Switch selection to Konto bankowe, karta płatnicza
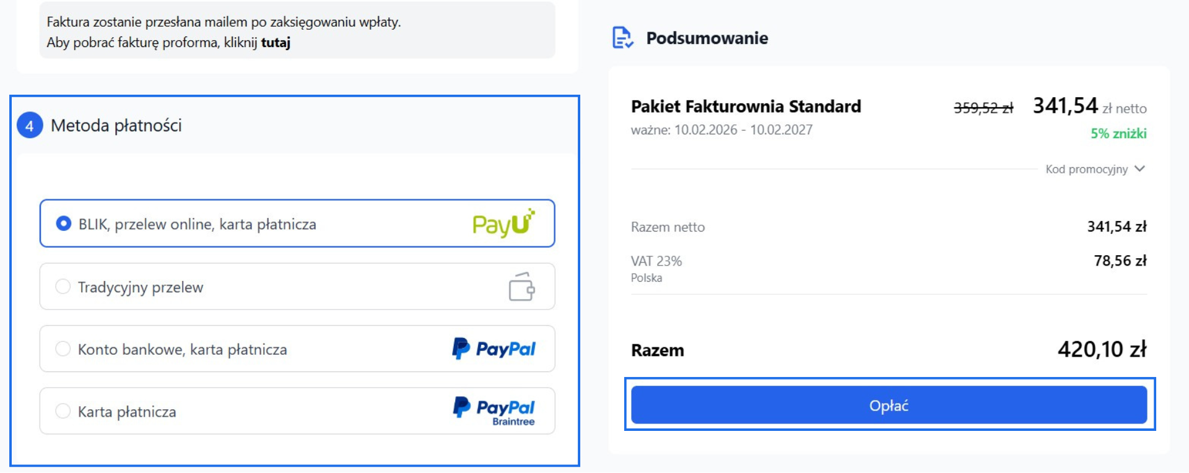This screenshot has width=1189, height=473. click(x=63, y=349)
